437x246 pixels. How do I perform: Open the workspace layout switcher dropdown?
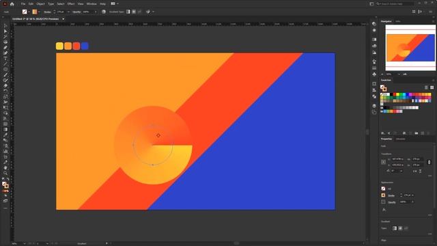tap(118, 4)
